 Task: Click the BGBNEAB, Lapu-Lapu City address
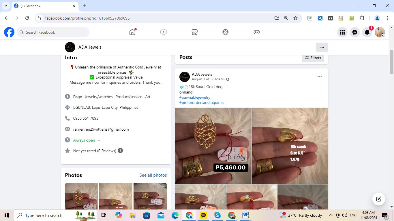tap(106, 107)
